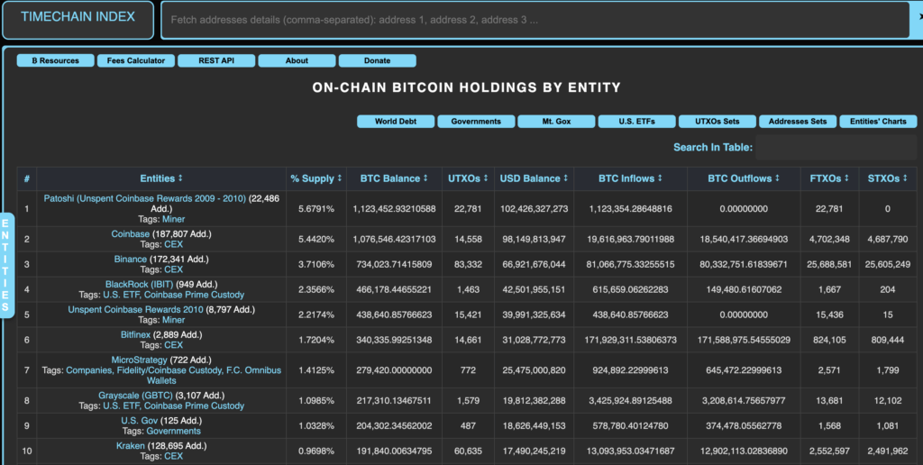This screenshot has height=465, width=923.
Task: Click the TIMECHAIN INDEX logo
Action: pos(78,17)
